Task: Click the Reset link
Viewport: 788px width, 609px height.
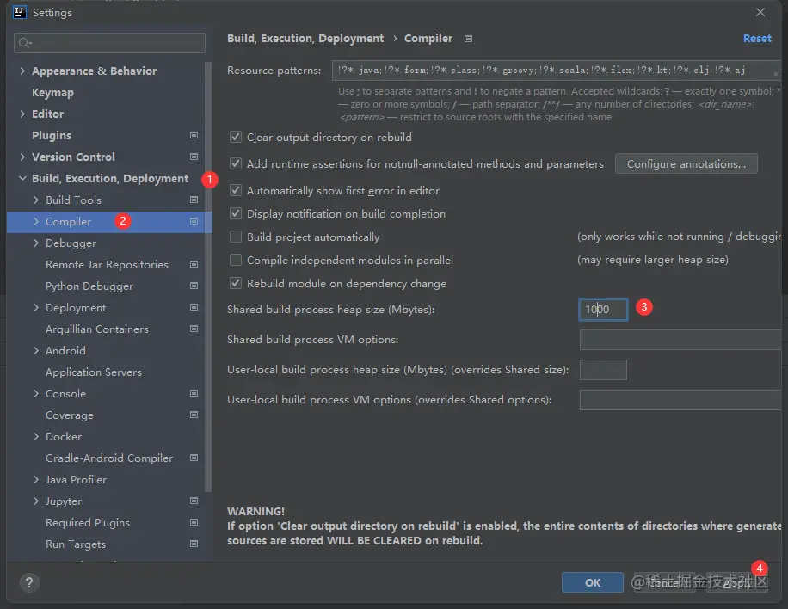Action: 757,38
